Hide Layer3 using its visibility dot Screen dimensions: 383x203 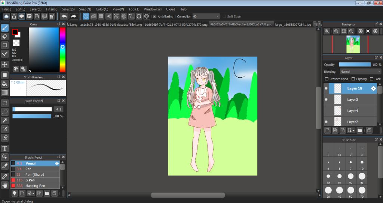(326, 100)
